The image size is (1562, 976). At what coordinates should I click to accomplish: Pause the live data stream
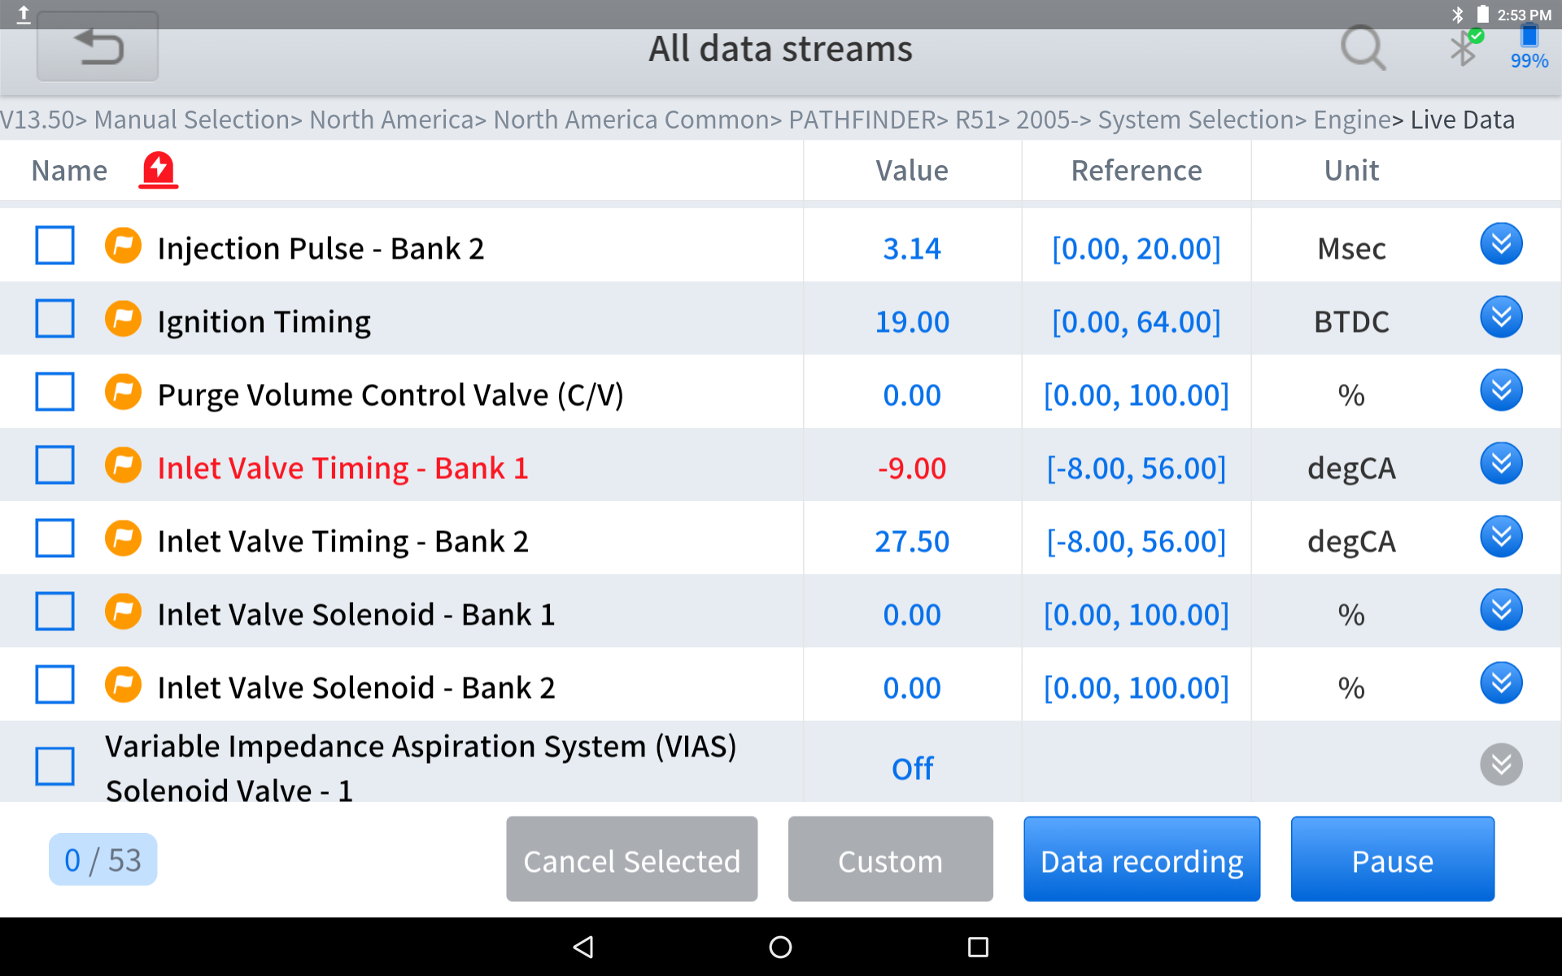click(x=1392, y=860)
